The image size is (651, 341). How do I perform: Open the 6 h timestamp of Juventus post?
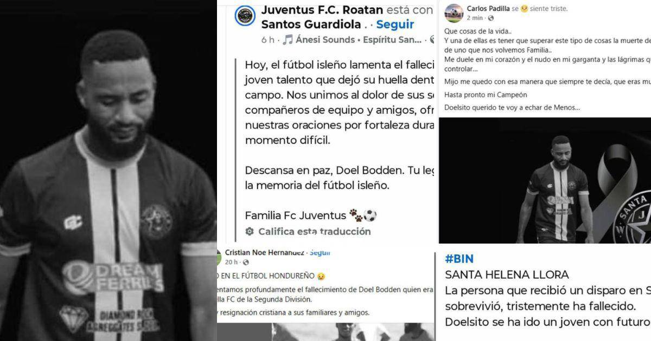tap(268, 40)
